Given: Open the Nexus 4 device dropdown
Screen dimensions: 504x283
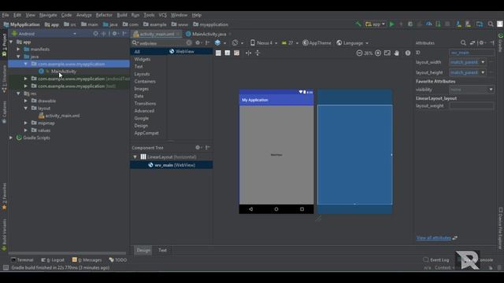Looking at the screenshot, I should click(264, 42).
